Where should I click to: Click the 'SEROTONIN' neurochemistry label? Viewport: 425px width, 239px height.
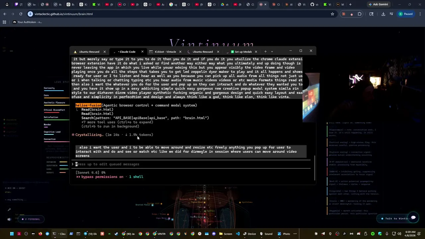52,166
